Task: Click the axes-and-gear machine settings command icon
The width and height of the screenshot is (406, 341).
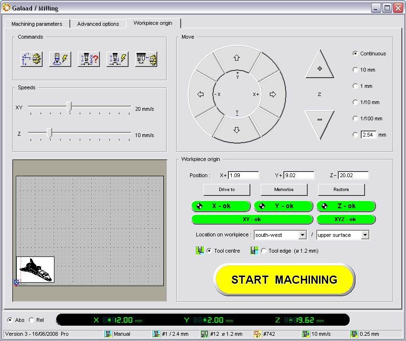Action: pyautogui.click(x=32, y=59)
